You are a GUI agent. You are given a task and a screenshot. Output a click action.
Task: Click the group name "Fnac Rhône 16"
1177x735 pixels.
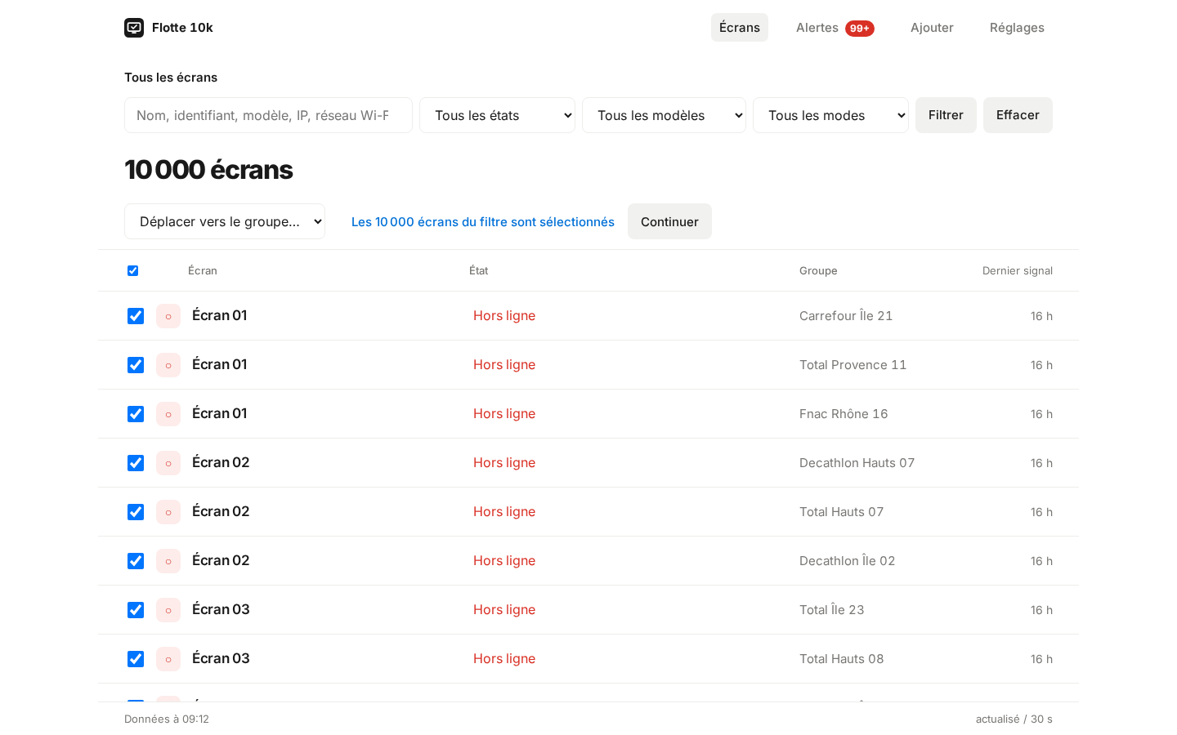tap(844, 414)
